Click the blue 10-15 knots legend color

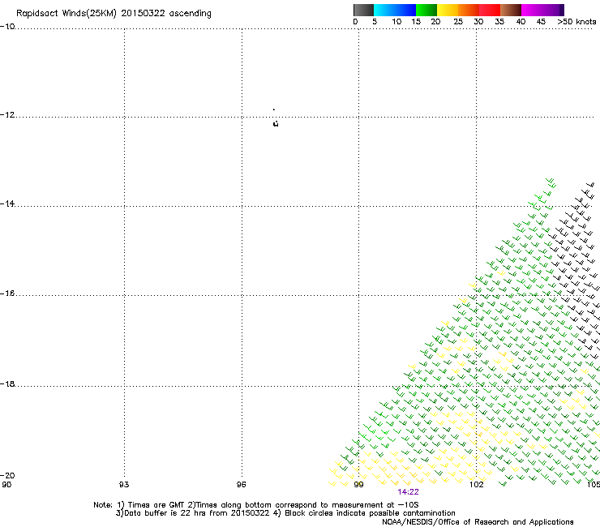405,10
